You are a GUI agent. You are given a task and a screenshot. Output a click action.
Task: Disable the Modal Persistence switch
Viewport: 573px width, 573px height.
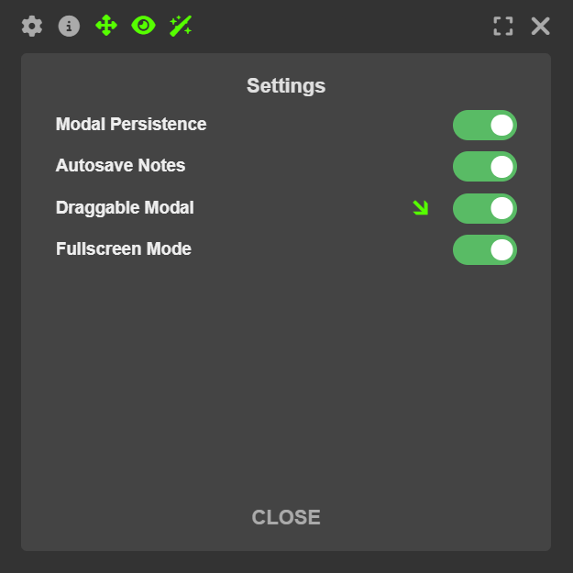(x=485, y=125)
